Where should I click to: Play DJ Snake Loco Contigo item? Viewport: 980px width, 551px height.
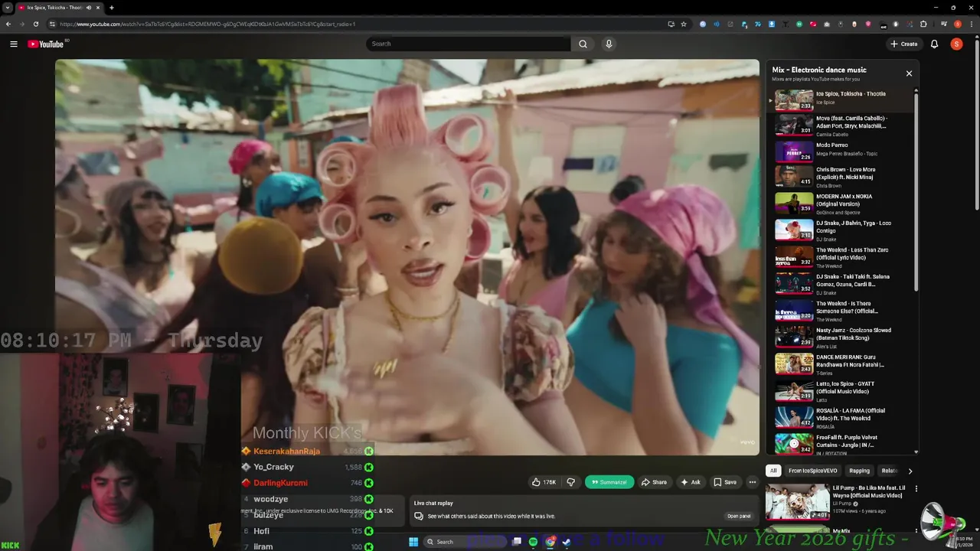click(x=841, y=230)
